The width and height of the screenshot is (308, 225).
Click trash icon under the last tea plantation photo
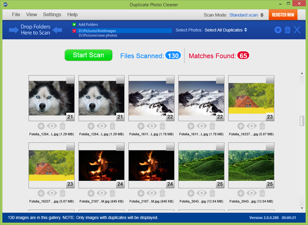[262, 193]
